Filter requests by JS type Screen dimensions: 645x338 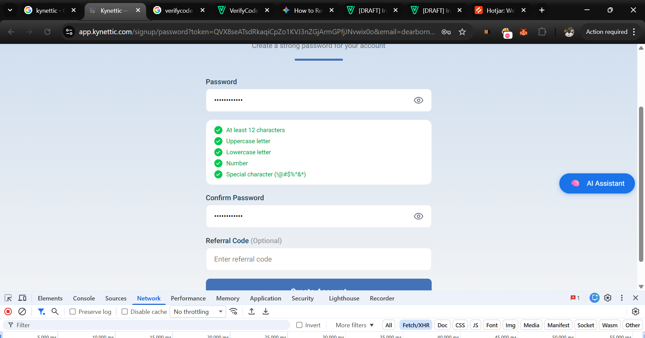475,325
